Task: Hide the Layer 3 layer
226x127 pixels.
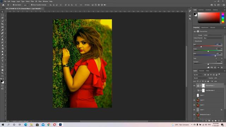Action: coord(194,105)
